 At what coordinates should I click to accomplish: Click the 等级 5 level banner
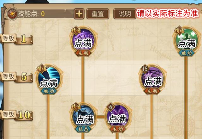pyautogui.click(x=16, y=77)
